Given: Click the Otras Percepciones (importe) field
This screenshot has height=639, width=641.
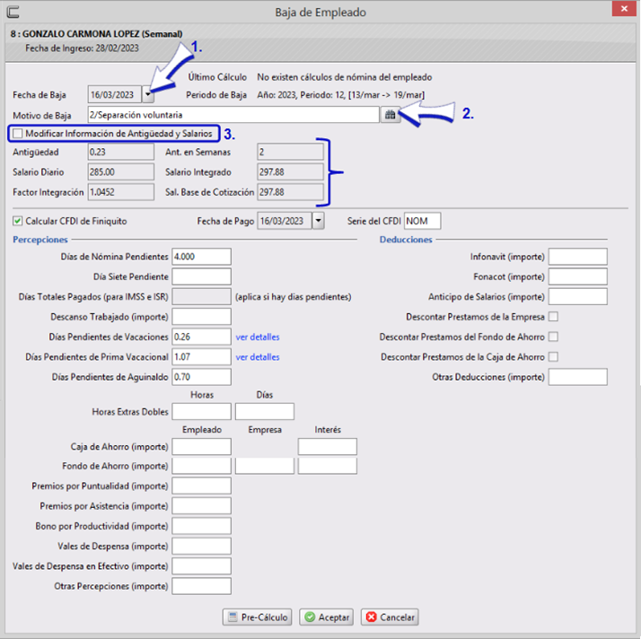Looking at the screenshot, I should 201,586.
